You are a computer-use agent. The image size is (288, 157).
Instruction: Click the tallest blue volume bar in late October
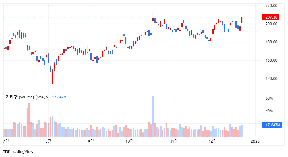coord(153,116)
